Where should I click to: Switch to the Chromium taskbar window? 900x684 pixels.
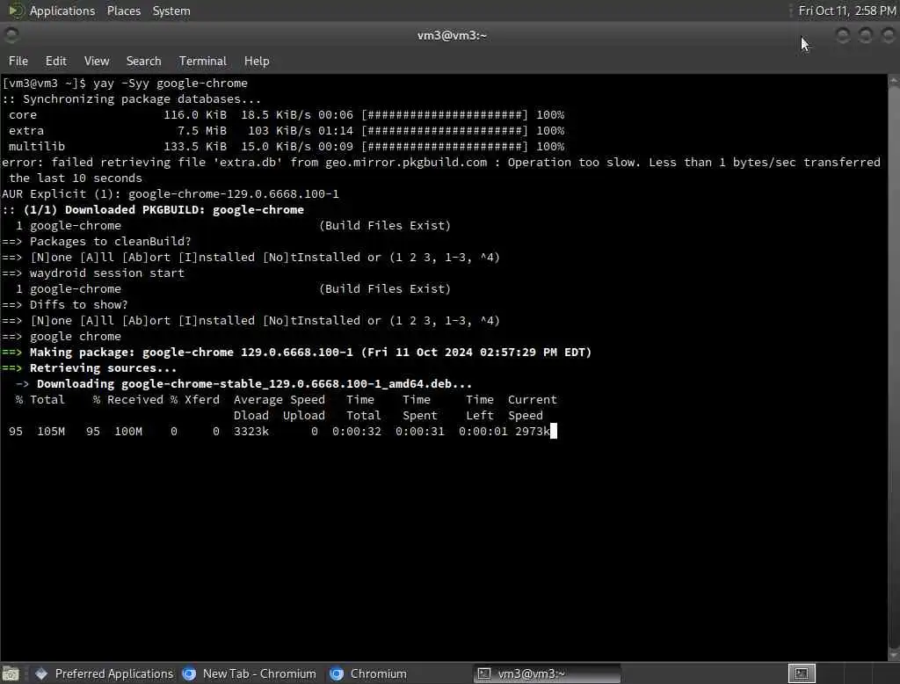368,673
